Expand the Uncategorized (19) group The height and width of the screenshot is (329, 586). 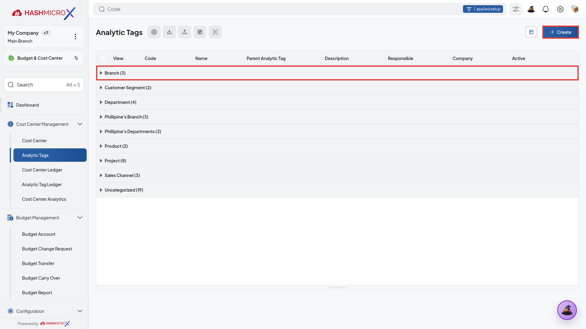[x=337, y=190]
